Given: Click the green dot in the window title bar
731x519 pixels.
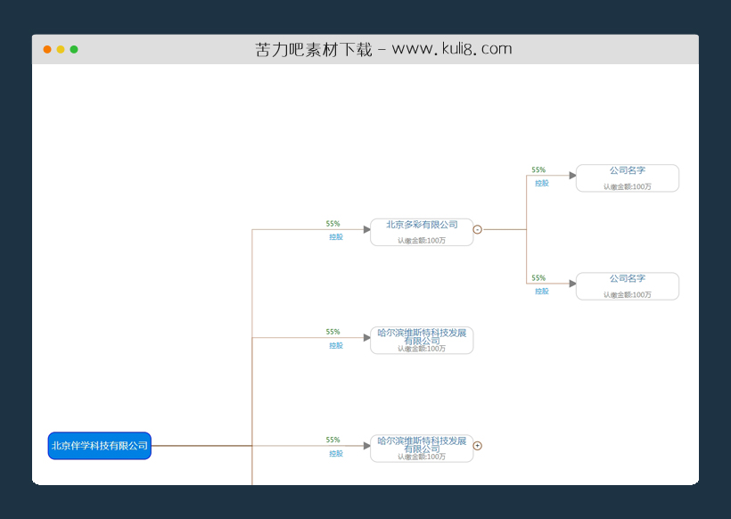Looking at the screenshot, I should coord(75,49).
